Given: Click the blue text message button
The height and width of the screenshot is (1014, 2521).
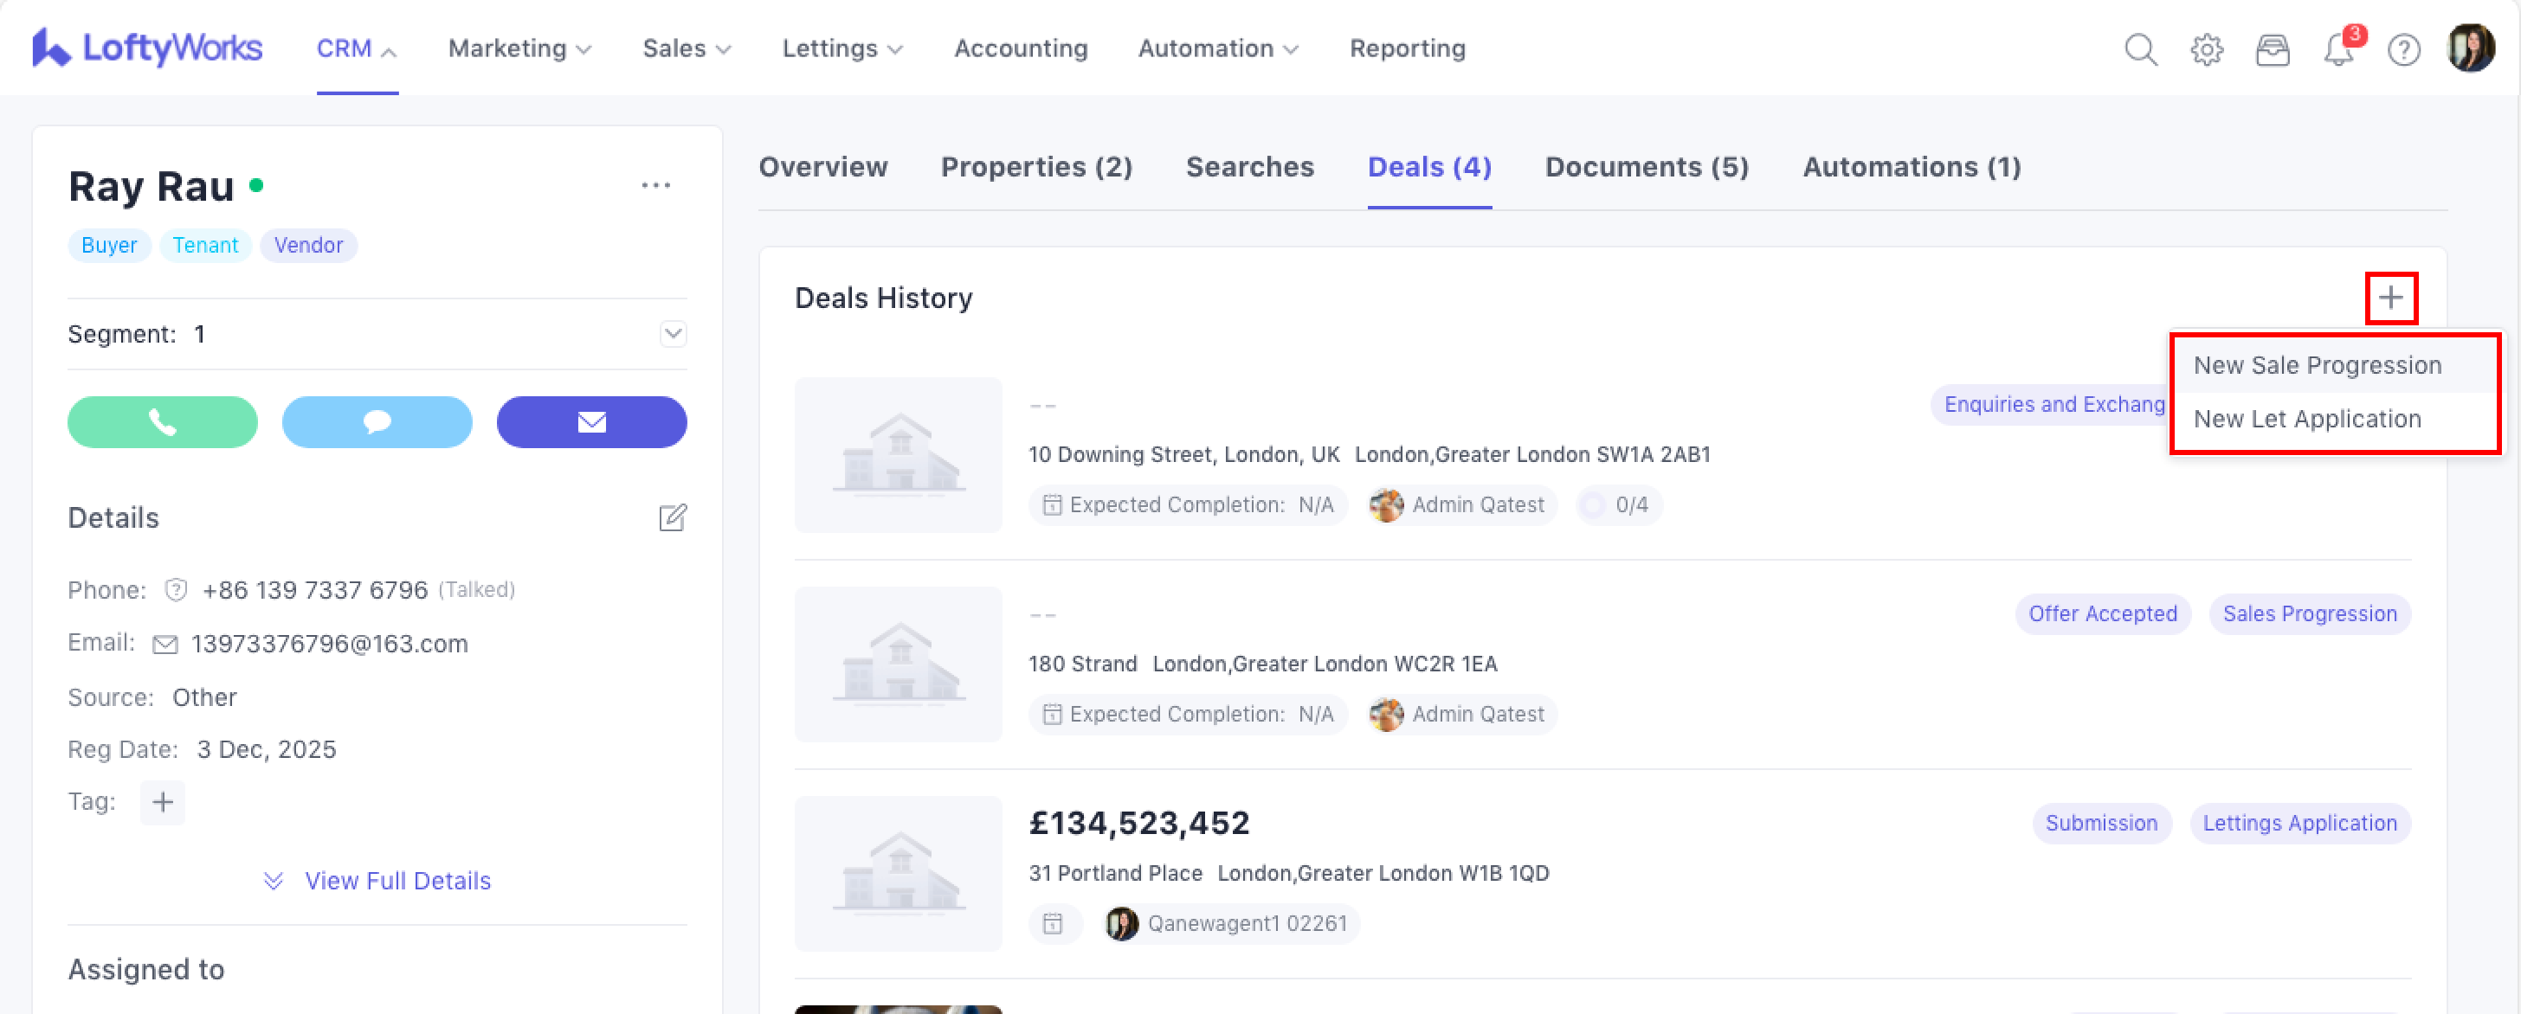Looking at the screenshot, I should 377,422.
